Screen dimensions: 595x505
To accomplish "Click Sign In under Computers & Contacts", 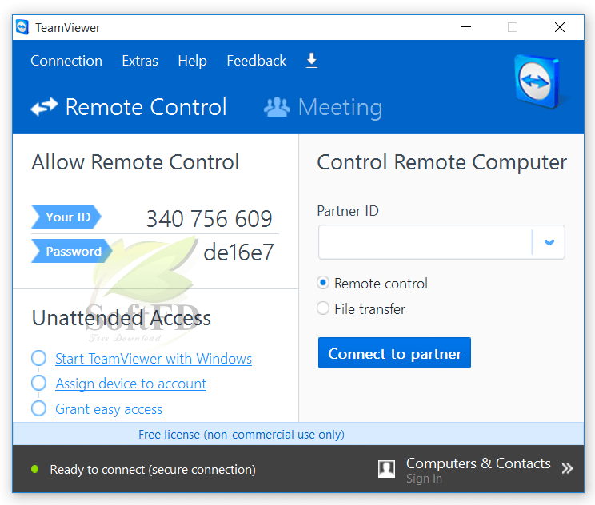I will tap(424, 479).
